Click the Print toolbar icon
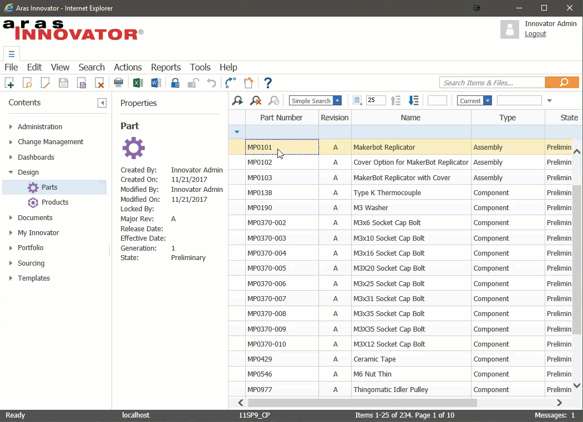The height and width of the screenshot is (422, 583). [x=119, y=83]
